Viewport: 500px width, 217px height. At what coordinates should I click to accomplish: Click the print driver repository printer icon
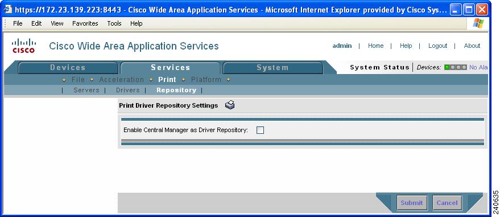230,105
